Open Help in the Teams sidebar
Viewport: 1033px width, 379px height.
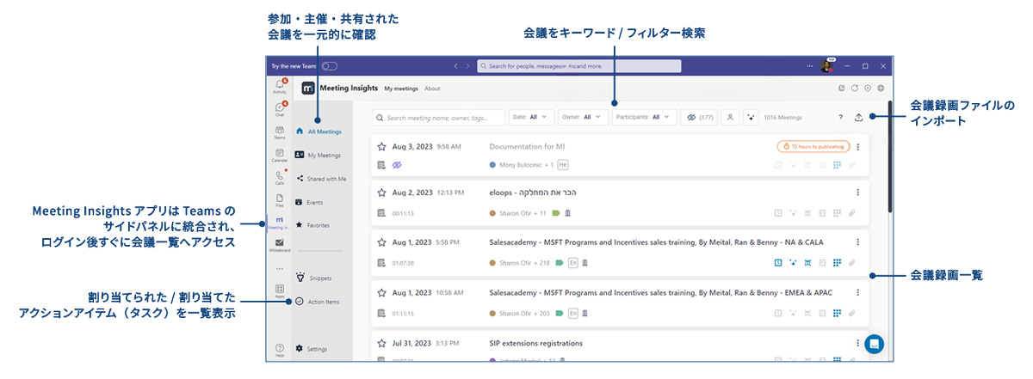pos(280,350)
